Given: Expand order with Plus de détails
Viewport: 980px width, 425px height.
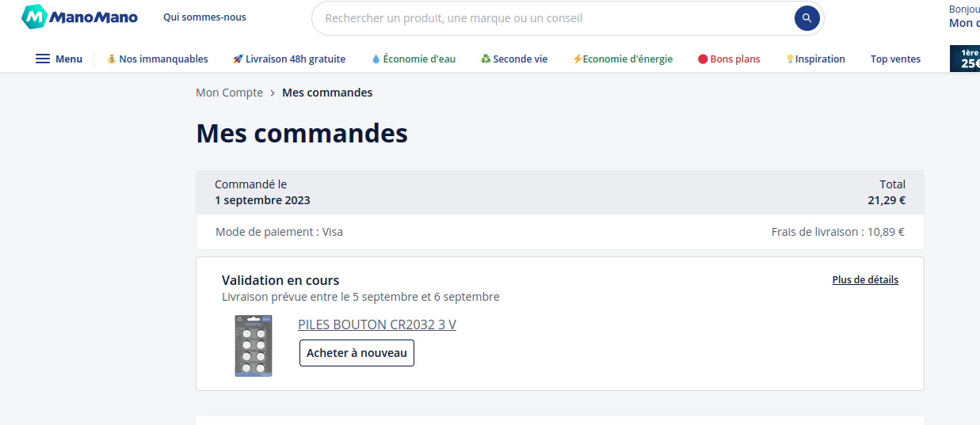Looking at the screenshot, I should click(x=865, y=279).
